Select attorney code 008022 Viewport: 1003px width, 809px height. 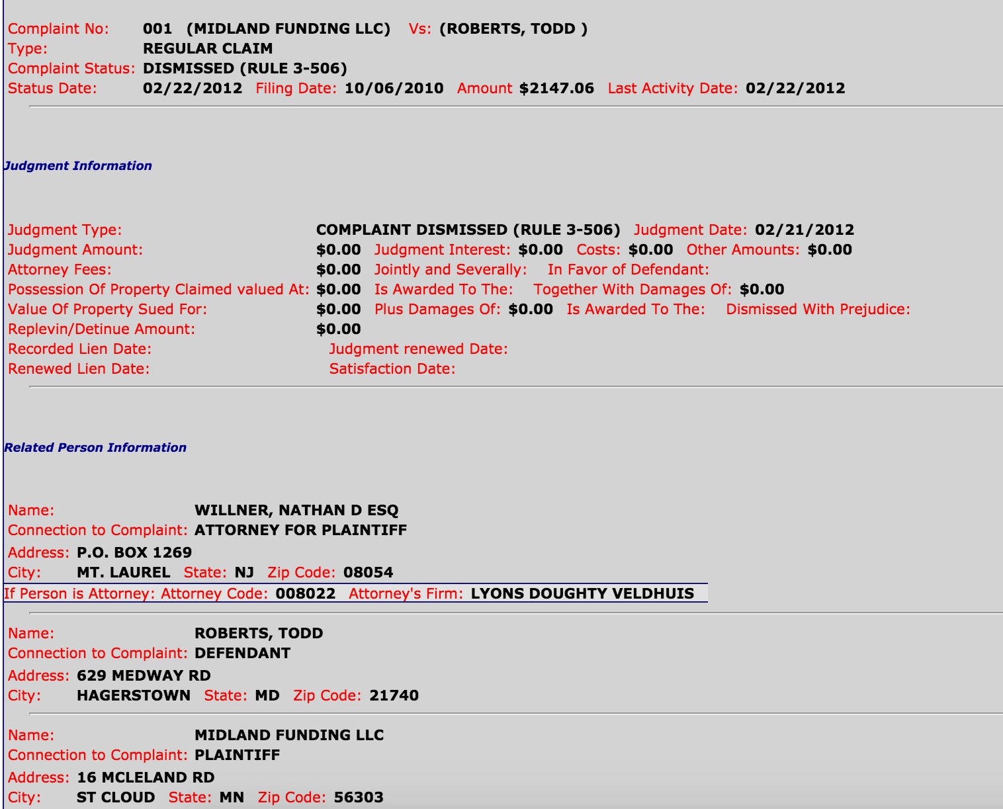[x=306, y=594]
